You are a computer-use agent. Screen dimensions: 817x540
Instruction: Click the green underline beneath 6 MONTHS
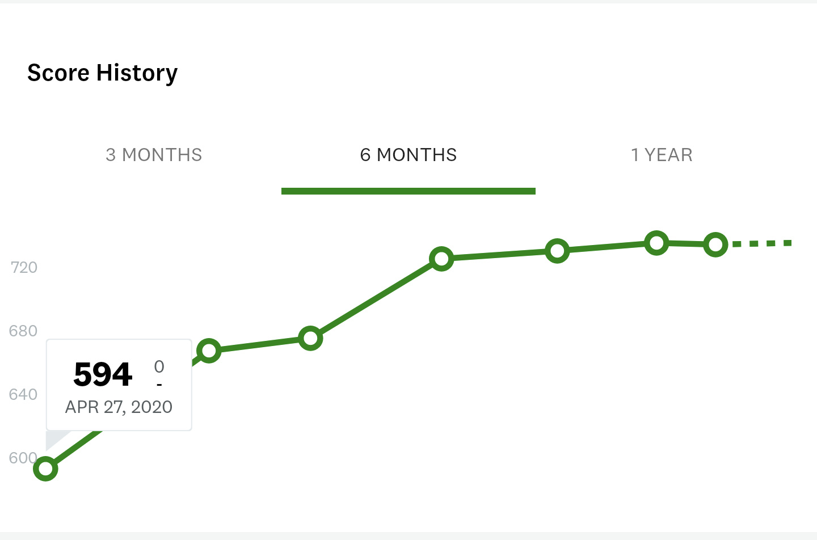click(408, 191)
